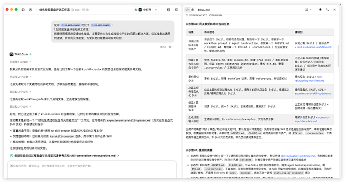345x182 pixels.
Task: Click the green status icon beside TRAE Code
Action: (x=30, y=54)
